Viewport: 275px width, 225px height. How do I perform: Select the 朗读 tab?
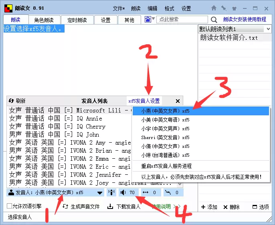(x=16, y=20)
